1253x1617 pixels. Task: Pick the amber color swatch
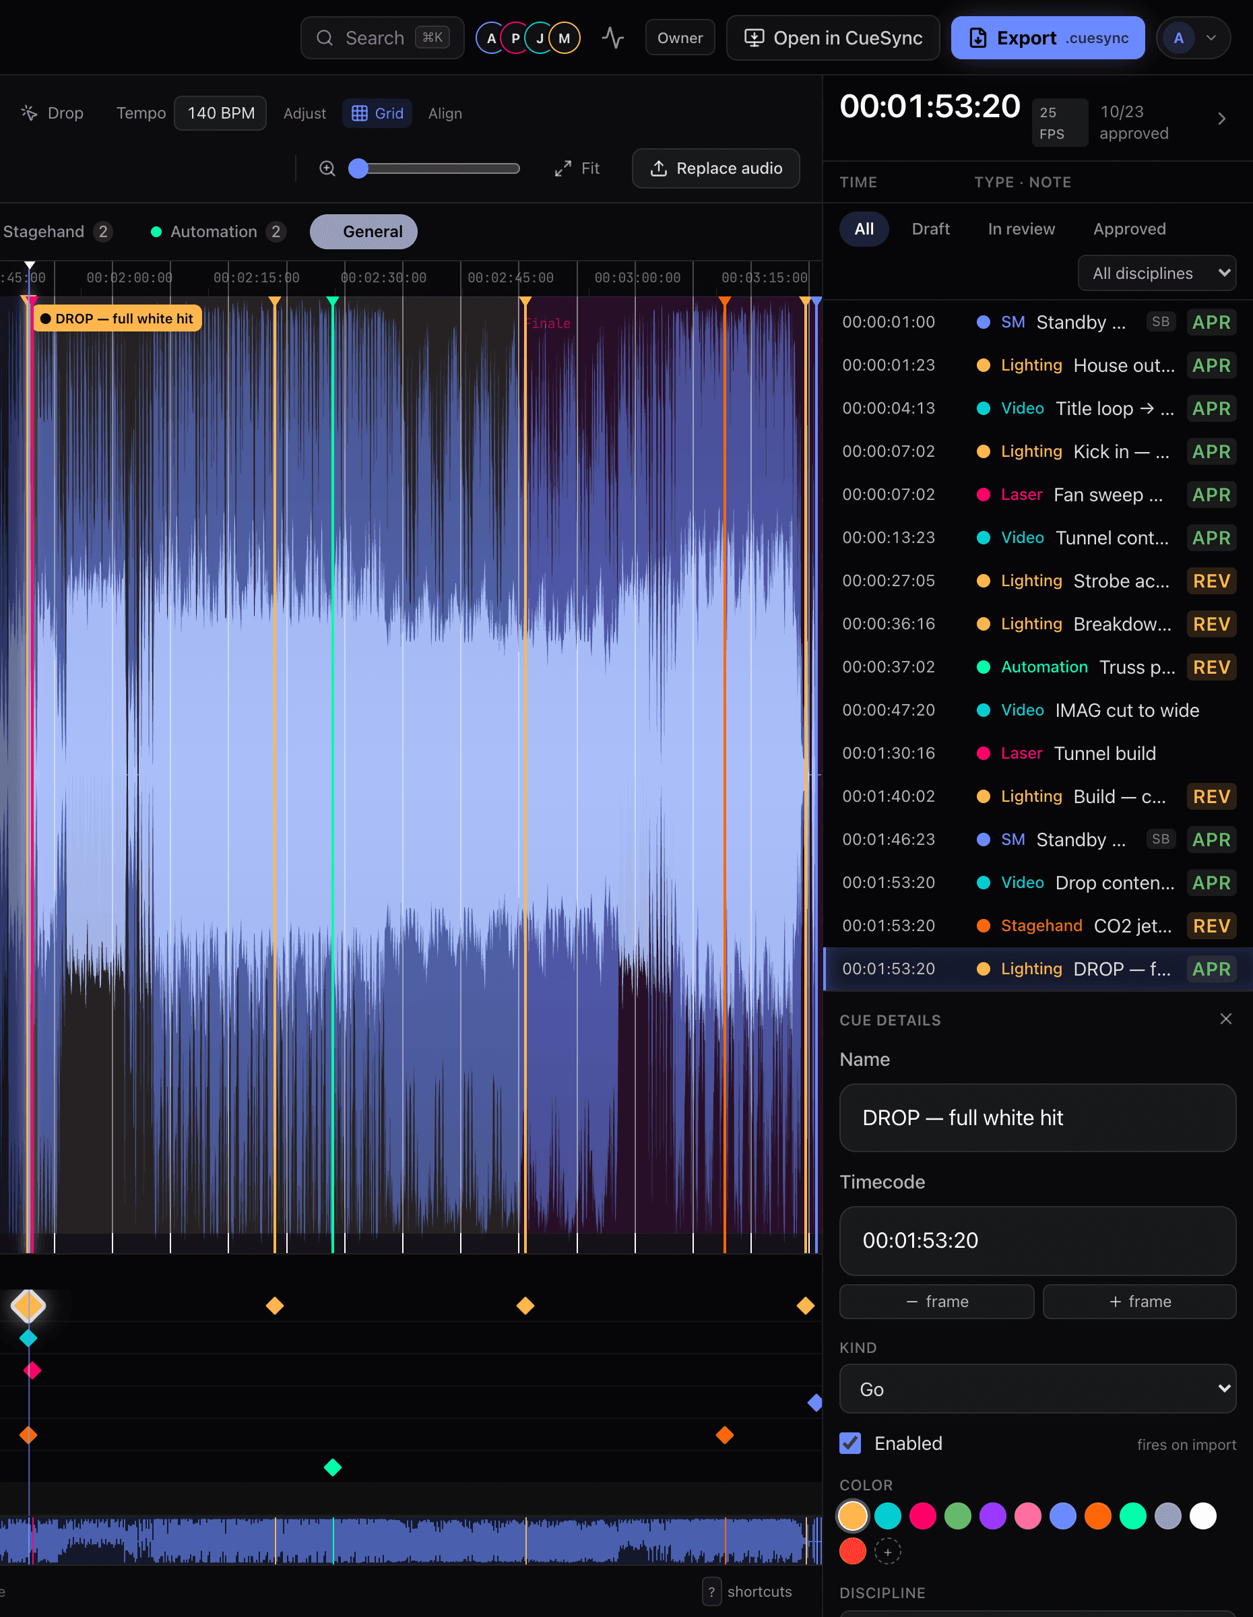tap(852, 1515)
